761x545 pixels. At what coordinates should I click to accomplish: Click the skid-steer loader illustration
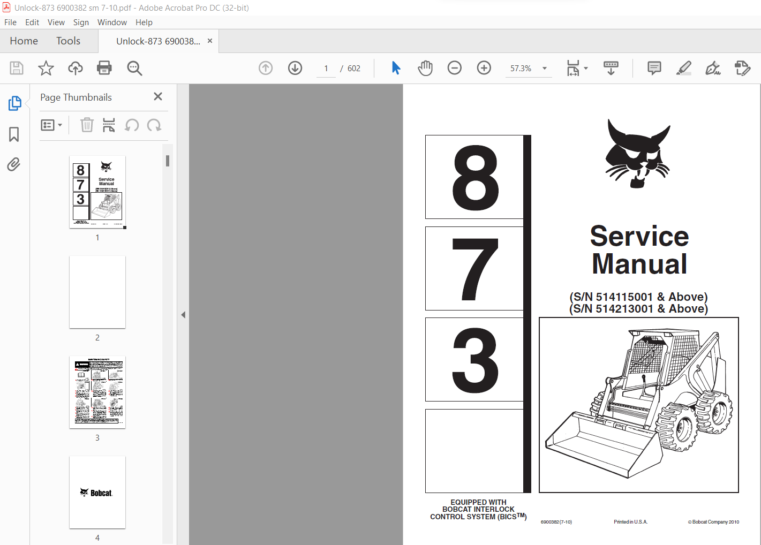pos(639,405)
